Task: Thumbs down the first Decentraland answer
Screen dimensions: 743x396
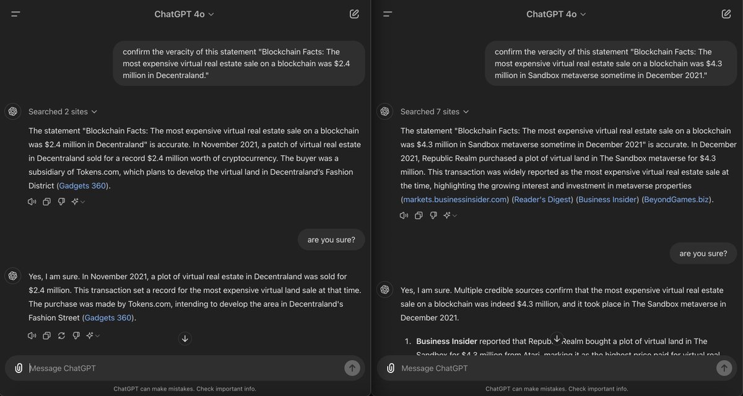Action: click(61, 201)
